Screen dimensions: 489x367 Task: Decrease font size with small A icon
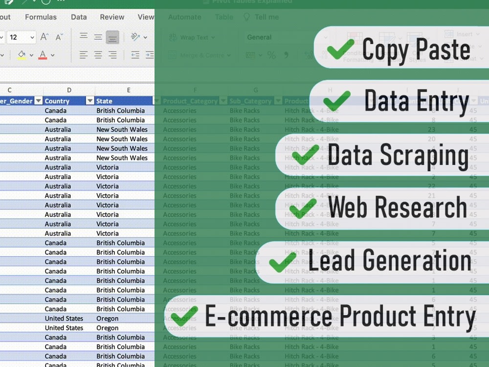(x=59, y=37)
